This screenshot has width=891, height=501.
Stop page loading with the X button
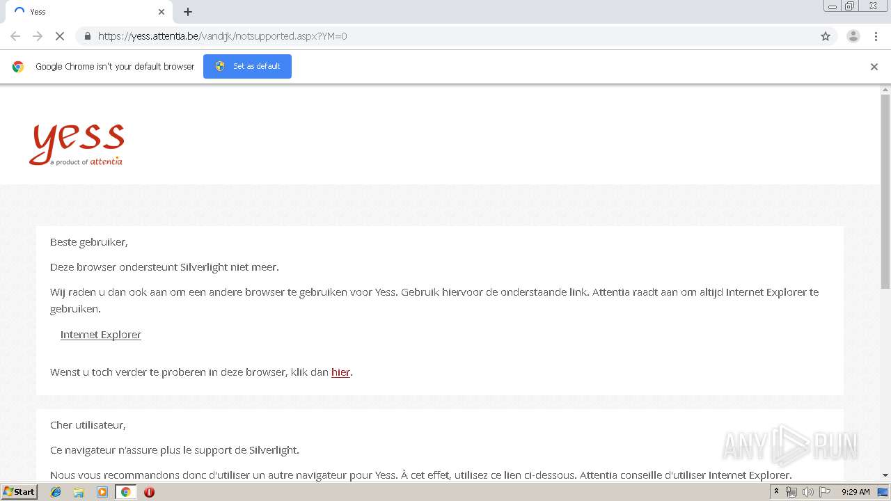coord(60,36)
